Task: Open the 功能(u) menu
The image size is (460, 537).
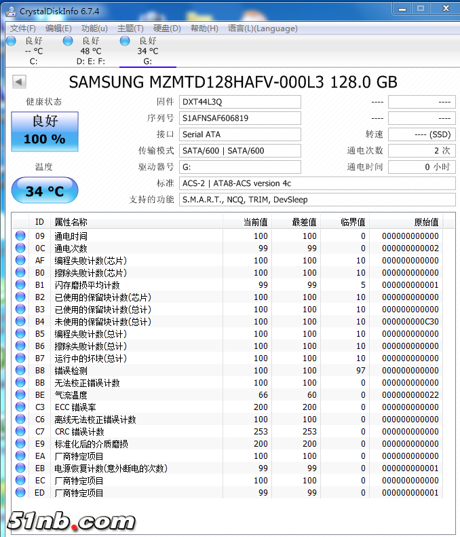Action: coord(94,29)
